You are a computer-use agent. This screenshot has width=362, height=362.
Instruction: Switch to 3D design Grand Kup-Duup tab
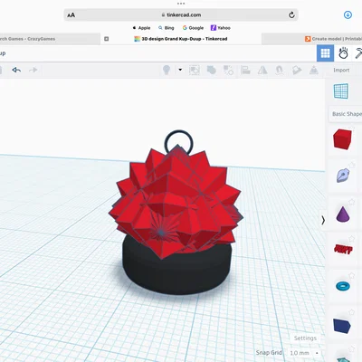181,39
